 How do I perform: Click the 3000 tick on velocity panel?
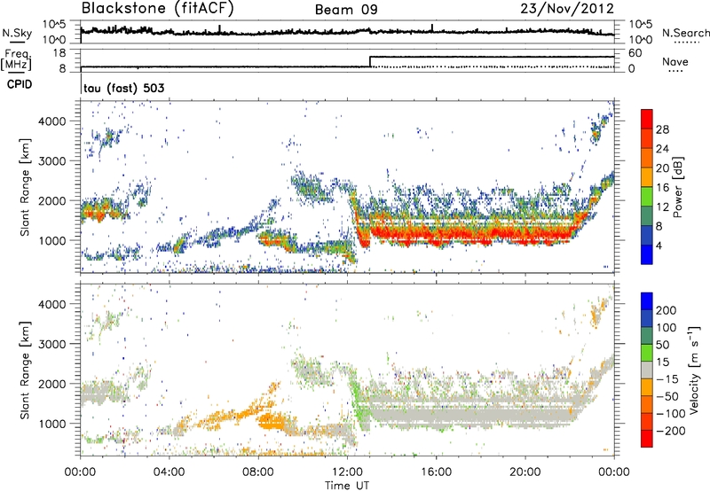click(51, 344)
